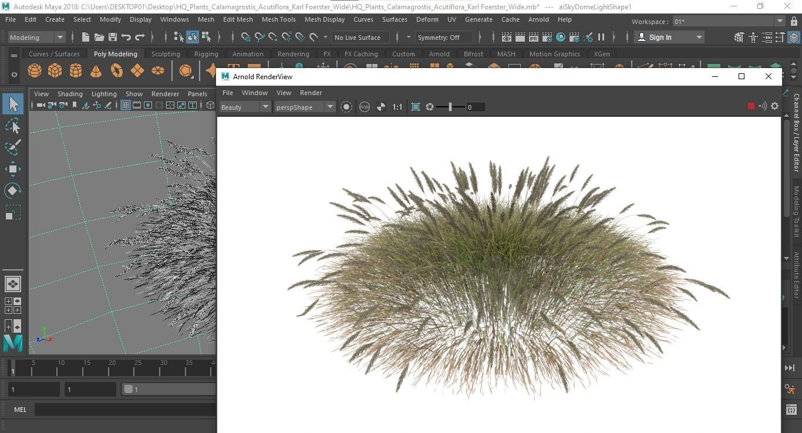Screen dimensions: 802x433
Task: Open the Render View clapperboard icon
Action: pyautogui.click(x=507, y=37)
